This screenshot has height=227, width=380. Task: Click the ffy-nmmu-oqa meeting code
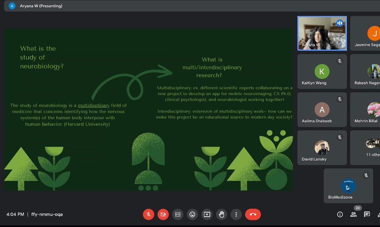[x=47, y=214]
